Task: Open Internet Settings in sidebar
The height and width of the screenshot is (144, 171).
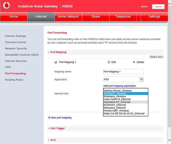Action: pyautogui.click(x=15, y=36)
